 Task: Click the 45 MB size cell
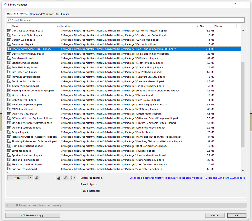211,109
